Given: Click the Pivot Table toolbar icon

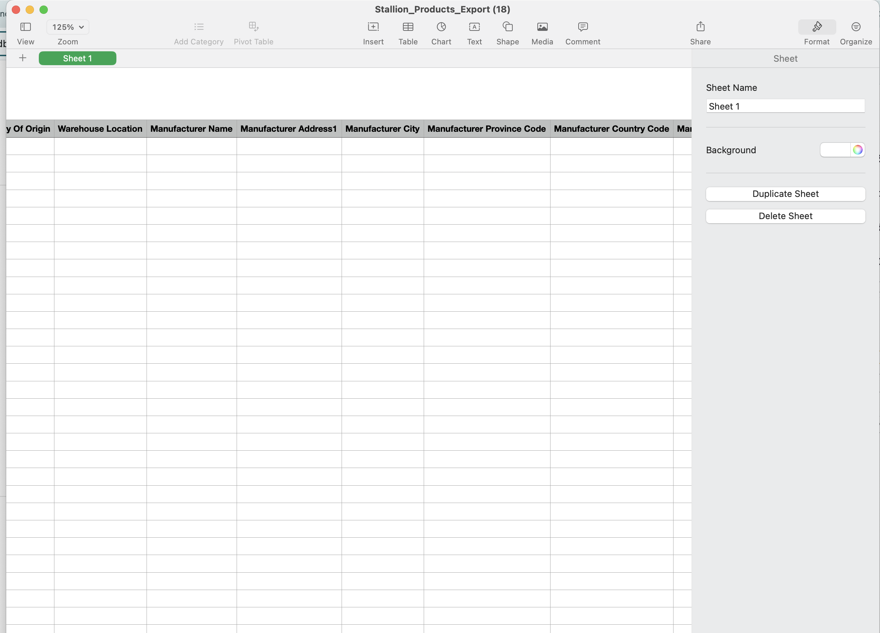Looking at the screenshot, I should click(x=253, y=27).
